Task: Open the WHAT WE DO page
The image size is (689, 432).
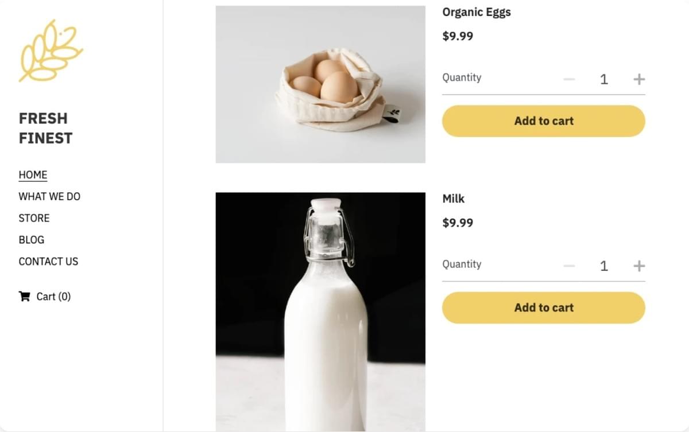Action: pyautogui.click(x=49, y=196)
